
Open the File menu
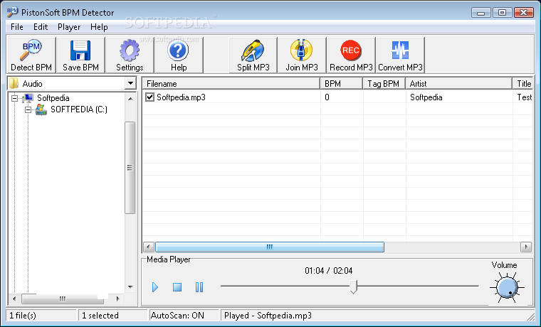(17, 27)
